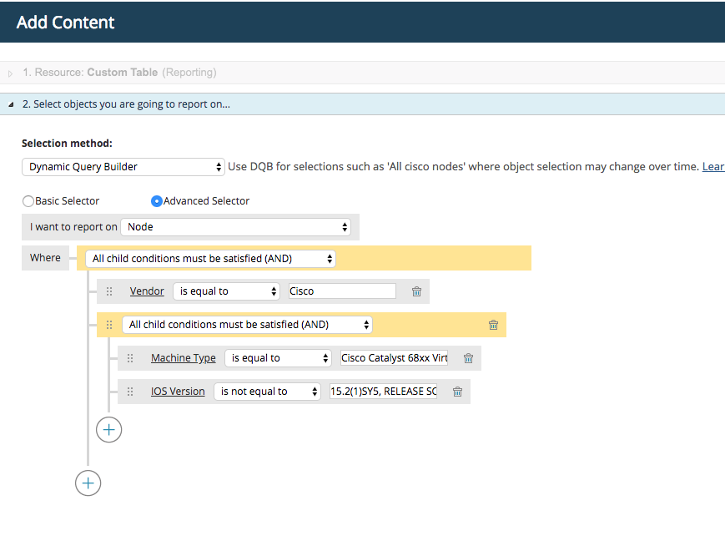Click the Vendor field link

147,291
